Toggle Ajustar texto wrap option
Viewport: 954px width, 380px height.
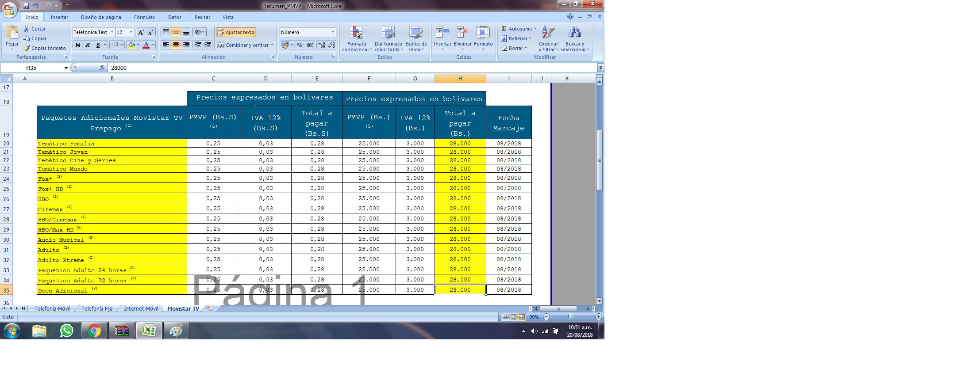tap(236, 32)
